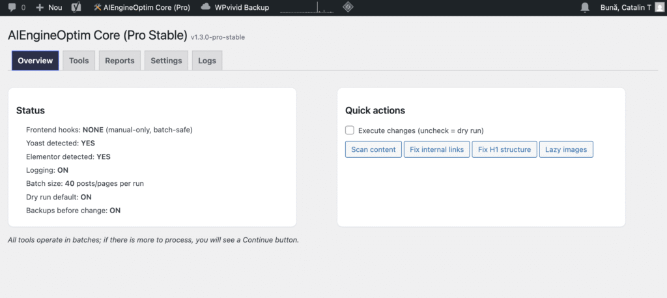The image size is (667, 298).
Task: Open the comments bubble icon in admin bar
Action: pyautogui.click(x=12, y=8)
